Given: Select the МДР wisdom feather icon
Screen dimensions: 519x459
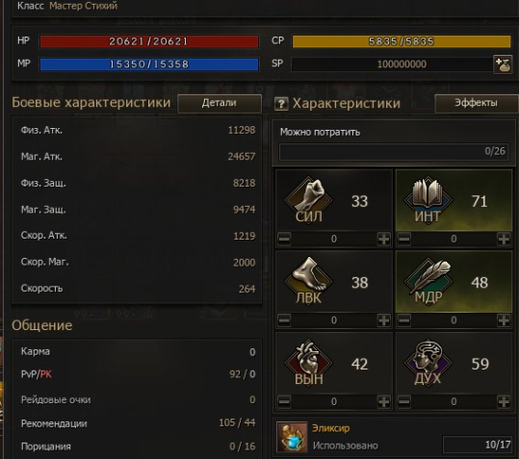Looking at the screenshot, I should pos(428,280).
